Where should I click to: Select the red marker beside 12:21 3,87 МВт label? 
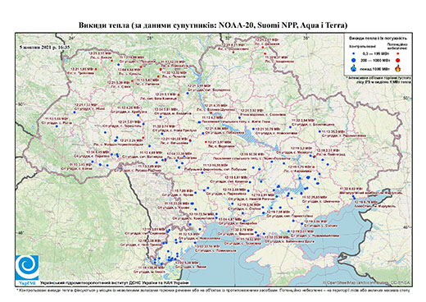[x=206, y=142]
